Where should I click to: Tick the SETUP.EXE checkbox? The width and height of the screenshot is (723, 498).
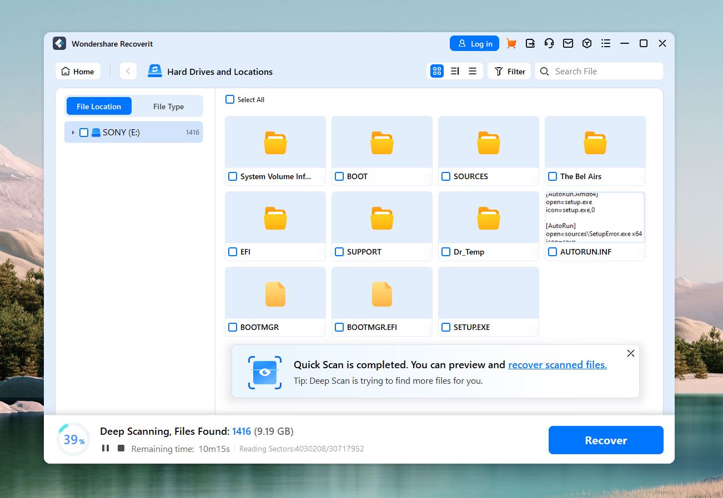[x=446, y=327]
